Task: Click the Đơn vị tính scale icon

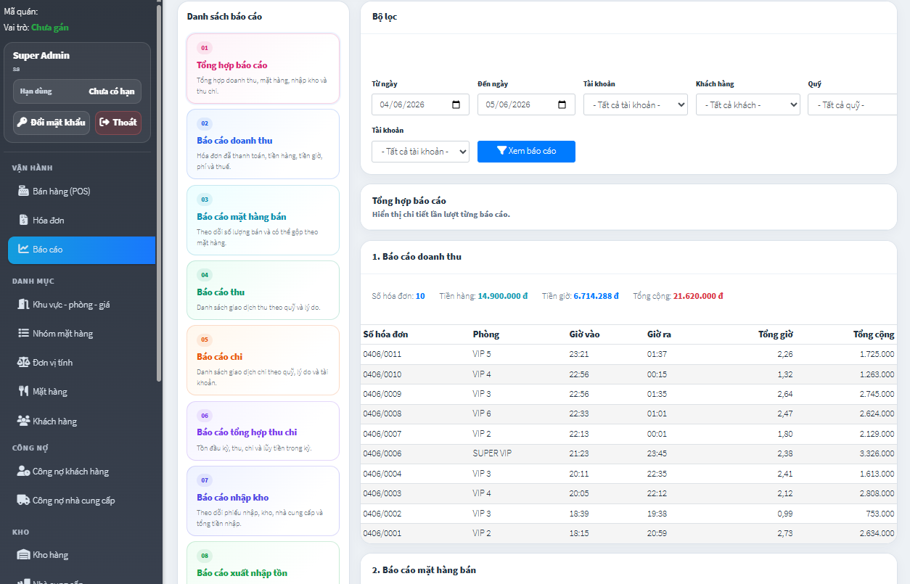Action: [23, 363]
